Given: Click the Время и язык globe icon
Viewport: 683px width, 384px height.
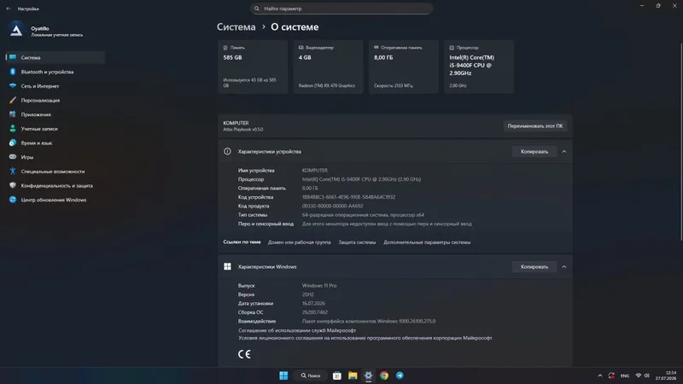Looking at the screenshot, I should click(13, 143).
